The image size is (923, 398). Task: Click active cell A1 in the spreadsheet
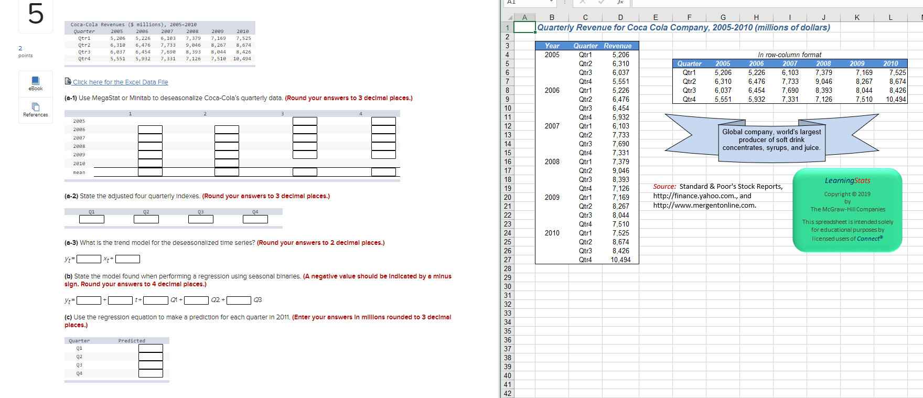[524, 27]
